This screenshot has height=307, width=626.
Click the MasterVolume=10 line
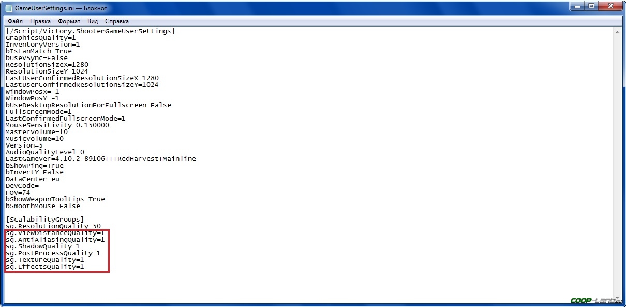pyautogui.click(x=36, y=132)
